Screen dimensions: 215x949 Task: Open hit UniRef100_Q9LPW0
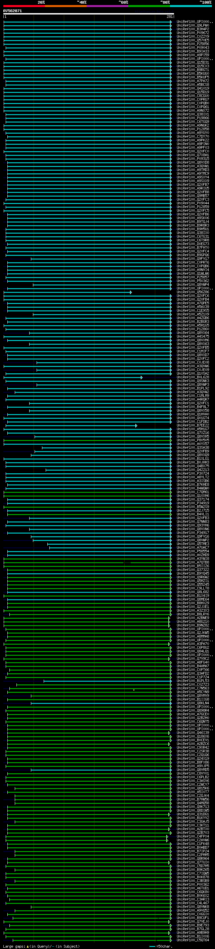[193, 26]
